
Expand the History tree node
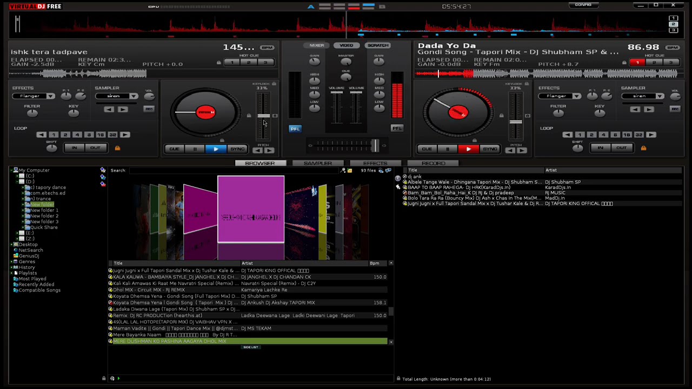click(11, 267)
